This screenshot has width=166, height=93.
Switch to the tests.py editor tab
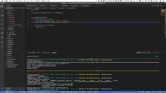pyautogui.click(x=54, y=6)
